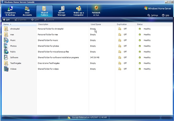Click duplication icon for Software row

[x=120, y=57]
